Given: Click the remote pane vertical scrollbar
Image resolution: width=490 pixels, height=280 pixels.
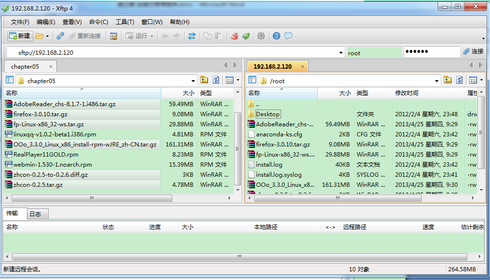Looking at the screenshot, I should 481,132.
